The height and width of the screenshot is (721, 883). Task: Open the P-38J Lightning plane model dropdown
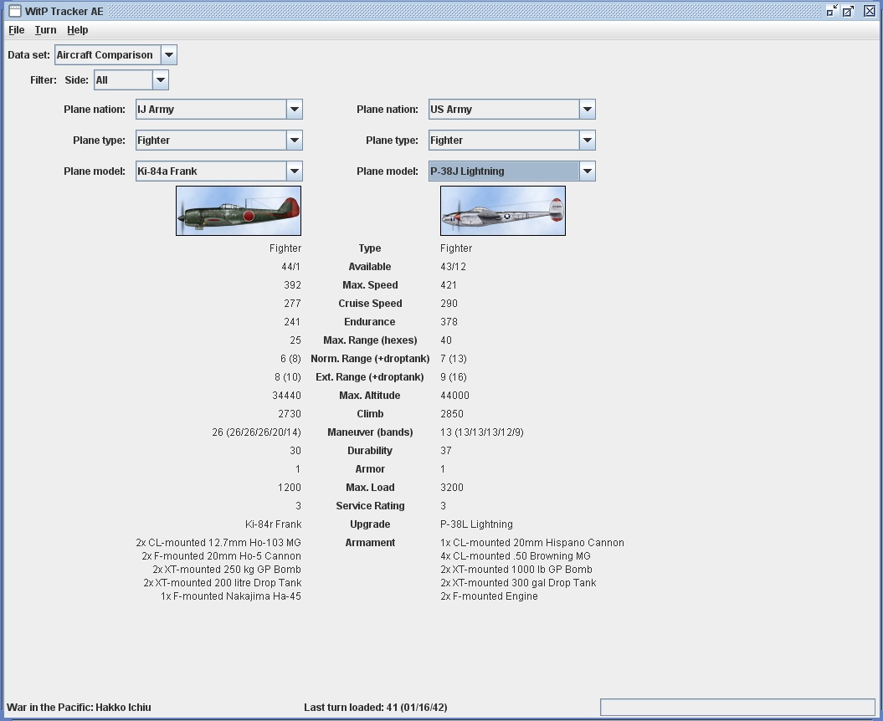point(512,171)
